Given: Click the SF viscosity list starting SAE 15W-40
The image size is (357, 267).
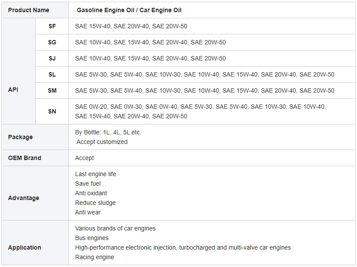Looking at the screenshot, I should coord(131,26).
